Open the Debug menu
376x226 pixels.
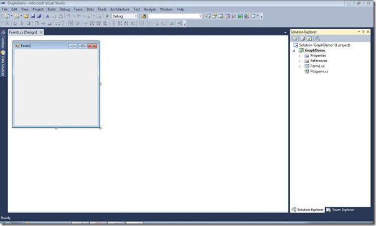click(65, 9)
